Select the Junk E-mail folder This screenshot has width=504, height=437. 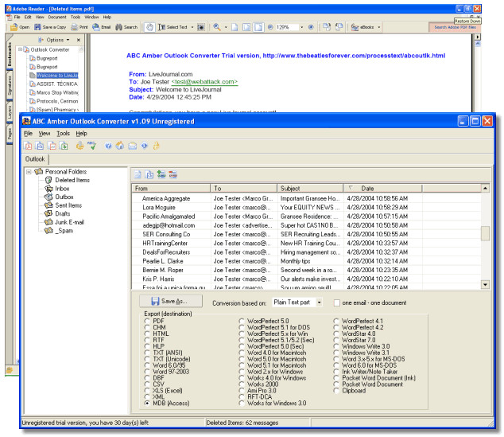(x=69, y=222)
